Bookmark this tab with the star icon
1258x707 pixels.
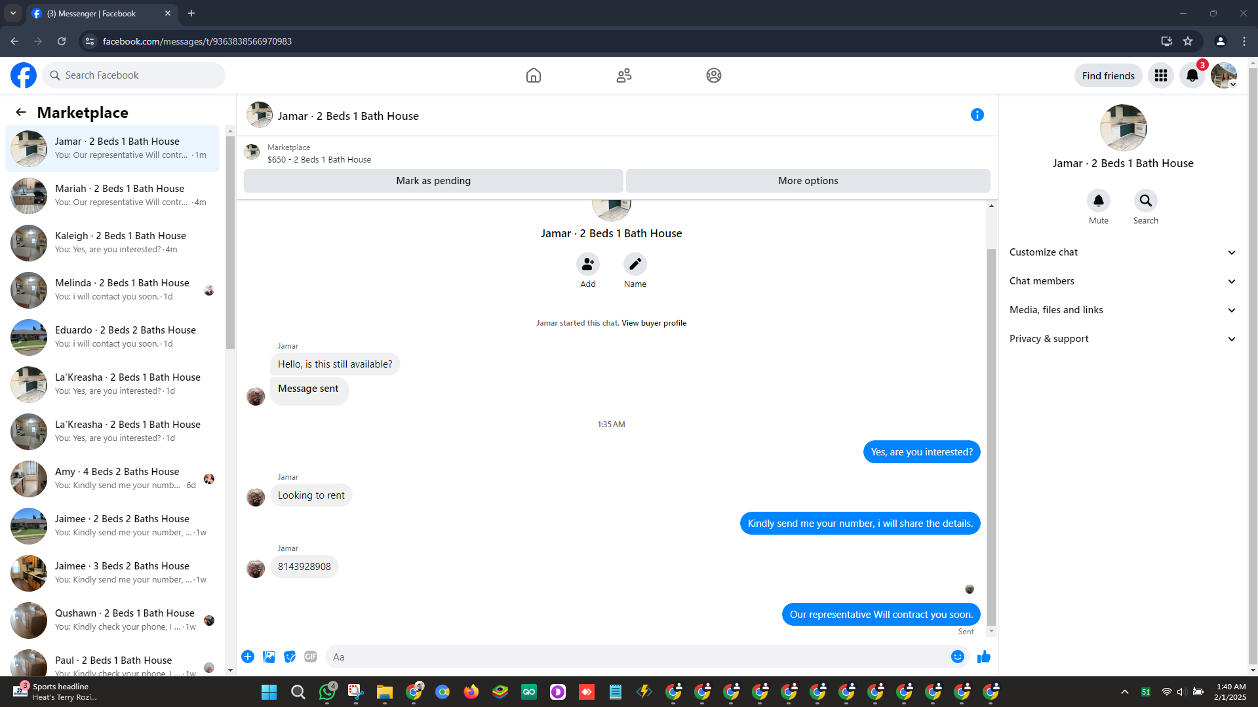point(1188,41)
